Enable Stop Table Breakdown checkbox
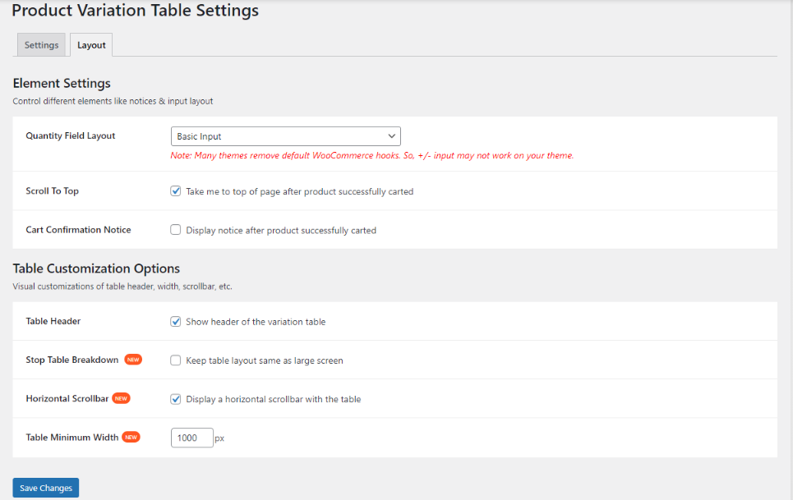The height and width of the screenshot is (500, 793). [x=176, y=360]
